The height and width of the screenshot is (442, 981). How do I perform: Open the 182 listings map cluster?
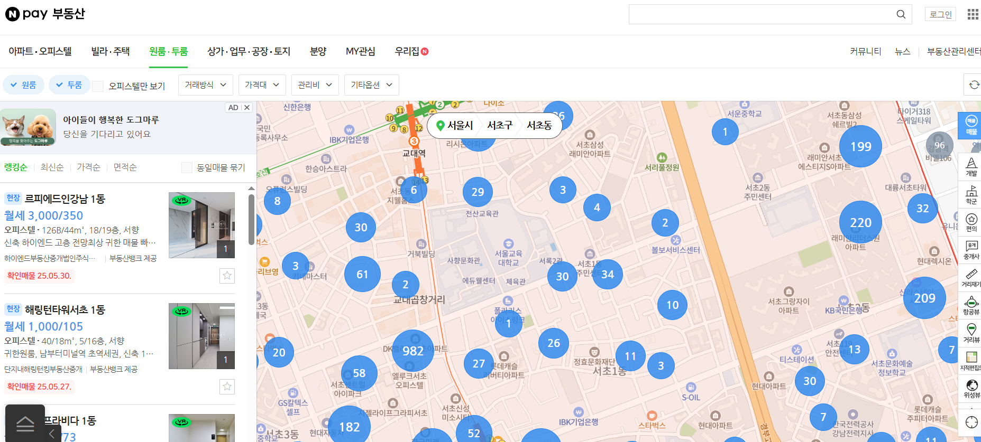(x=349, y=427)
